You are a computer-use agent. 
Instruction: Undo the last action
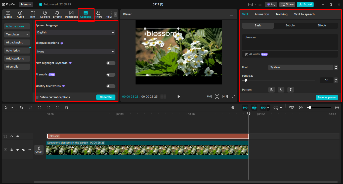tap(21, 107)
